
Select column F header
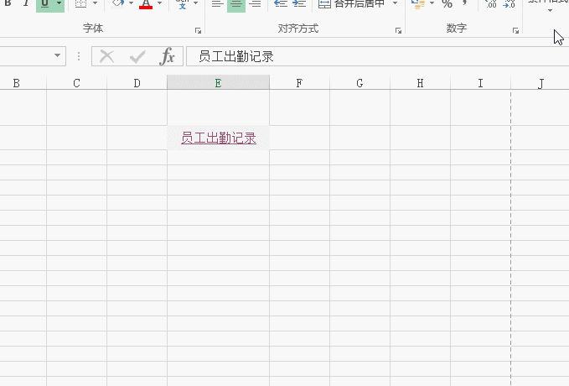(x=299, y=83)
